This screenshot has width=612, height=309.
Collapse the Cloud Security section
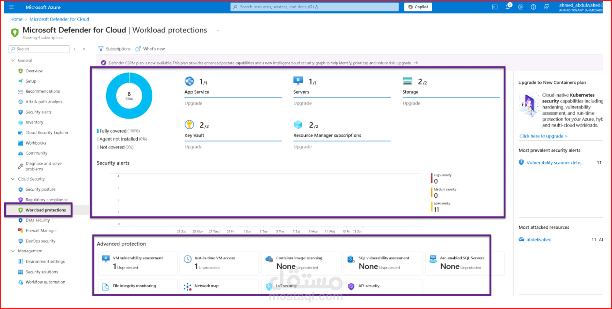click(12, 179)
